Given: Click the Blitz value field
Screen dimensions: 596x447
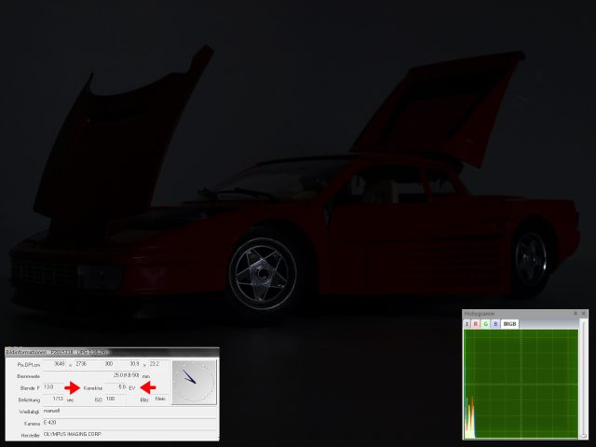Looking at the screenshot, I should tap(161, 399).
